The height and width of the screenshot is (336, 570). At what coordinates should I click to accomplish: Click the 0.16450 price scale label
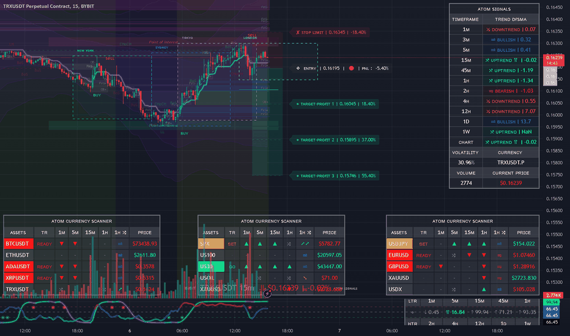554,7
